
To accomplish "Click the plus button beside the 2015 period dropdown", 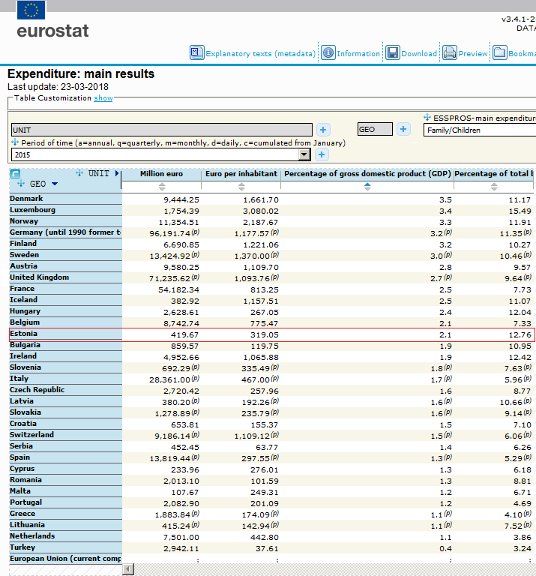I will [322, 154].
